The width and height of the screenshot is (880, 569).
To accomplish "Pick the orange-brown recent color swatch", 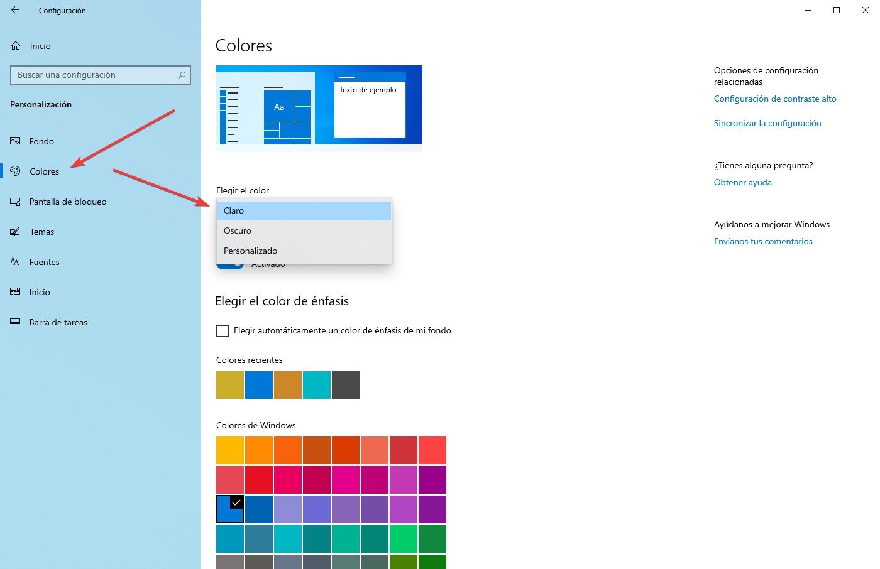I will click(x=288, y=385).
